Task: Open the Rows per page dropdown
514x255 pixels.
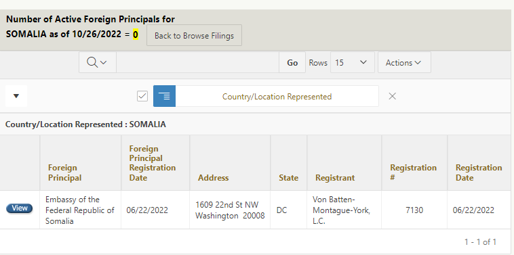Action: [x=353, y=62]
